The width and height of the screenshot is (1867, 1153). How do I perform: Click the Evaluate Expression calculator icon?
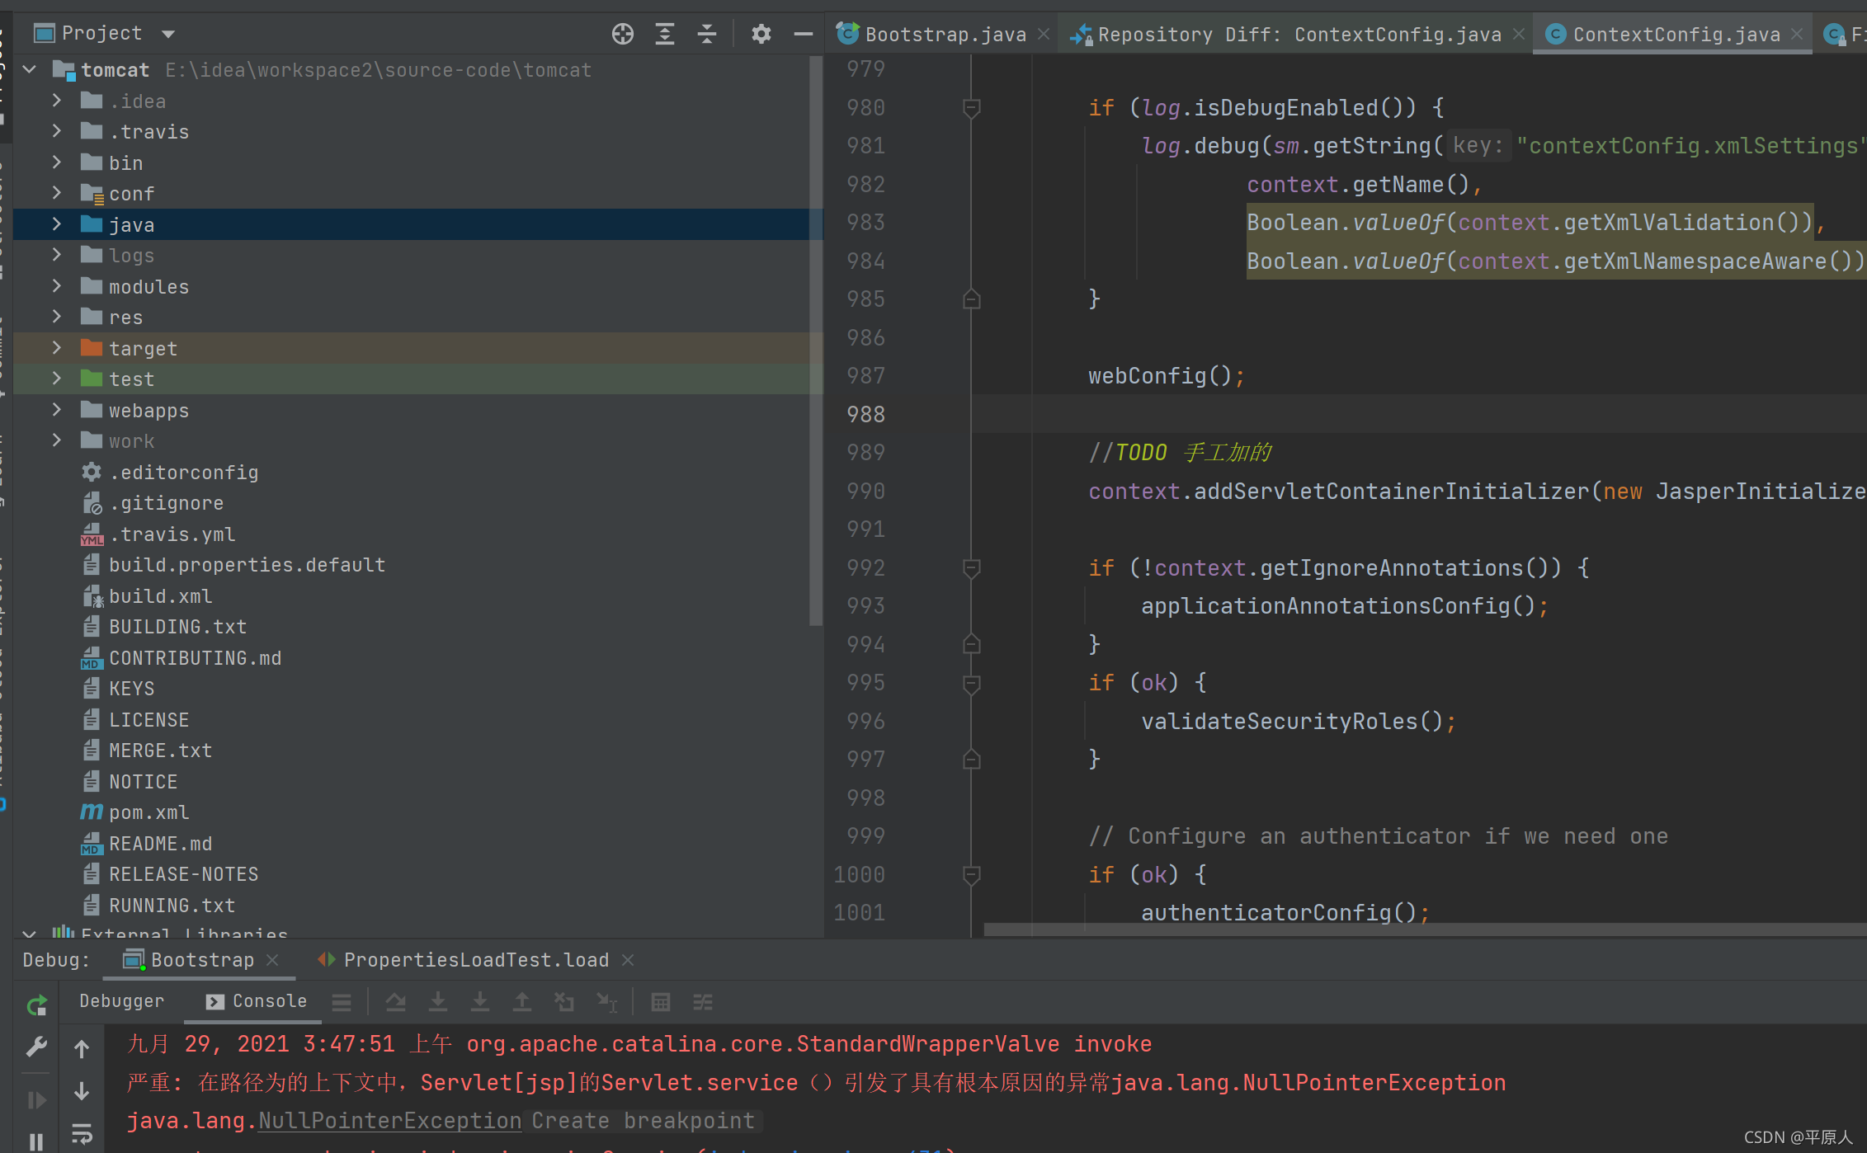click(x=660, y=1002)
